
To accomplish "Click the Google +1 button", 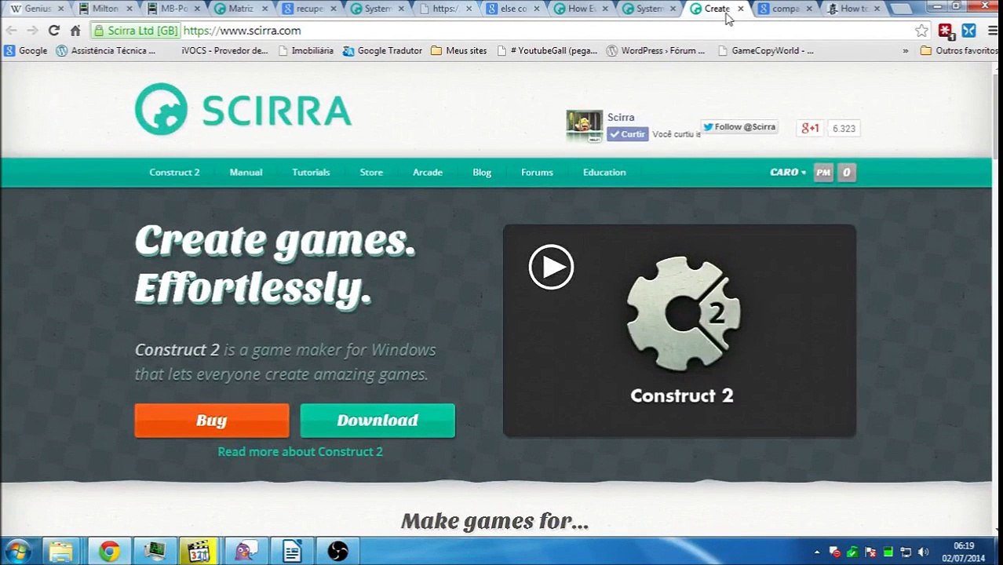I will point(809,128).
